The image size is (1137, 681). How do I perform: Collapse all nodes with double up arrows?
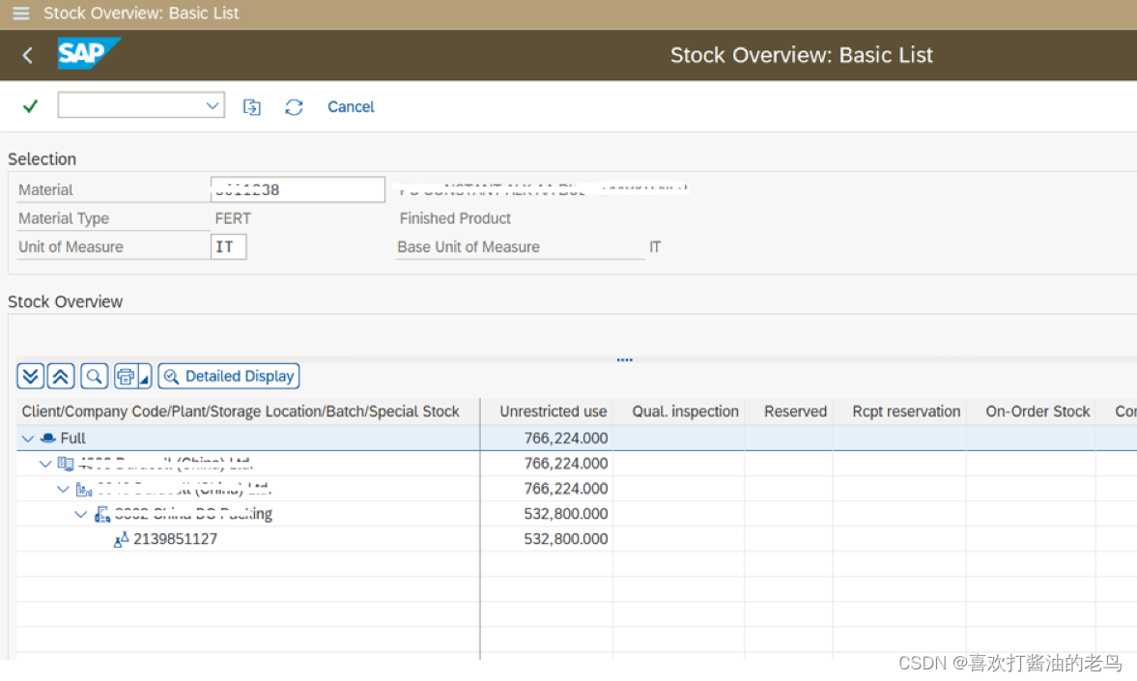pyautogui.click(x=61, y=377)
